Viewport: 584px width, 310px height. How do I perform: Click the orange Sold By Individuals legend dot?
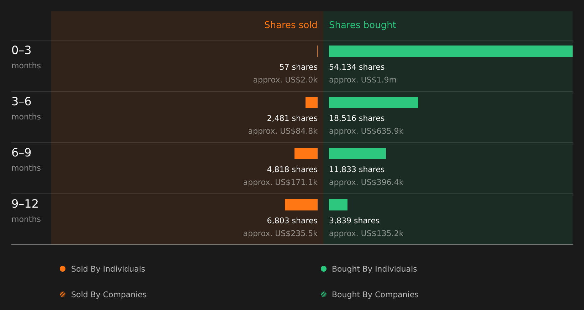(63, 269)
